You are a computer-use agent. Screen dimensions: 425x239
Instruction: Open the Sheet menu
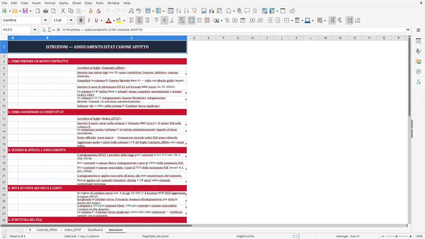(x=76, y=3)
